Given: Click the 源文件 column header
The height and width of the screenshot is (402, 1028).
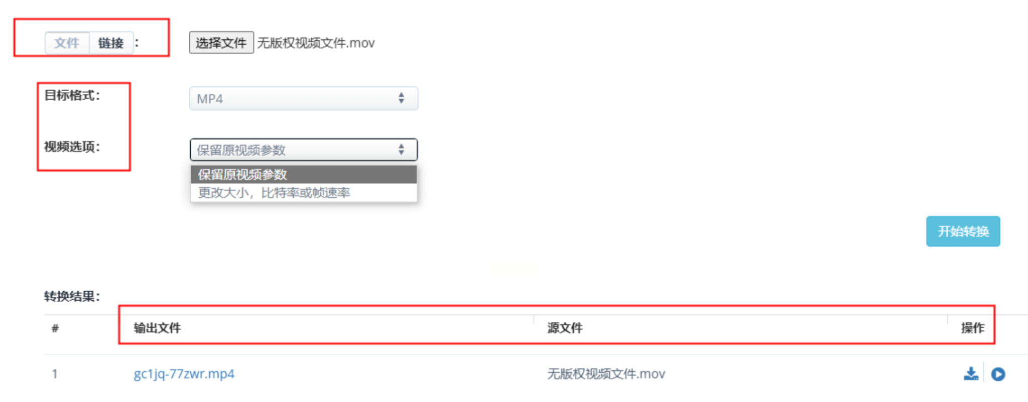Looking at the screenshot, I should click(565, 328).
